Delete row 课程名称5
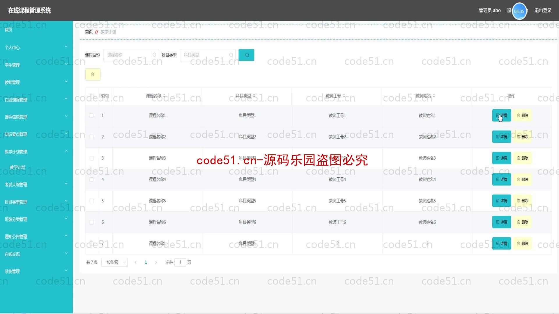559x314 pixels. click(522, 201)
